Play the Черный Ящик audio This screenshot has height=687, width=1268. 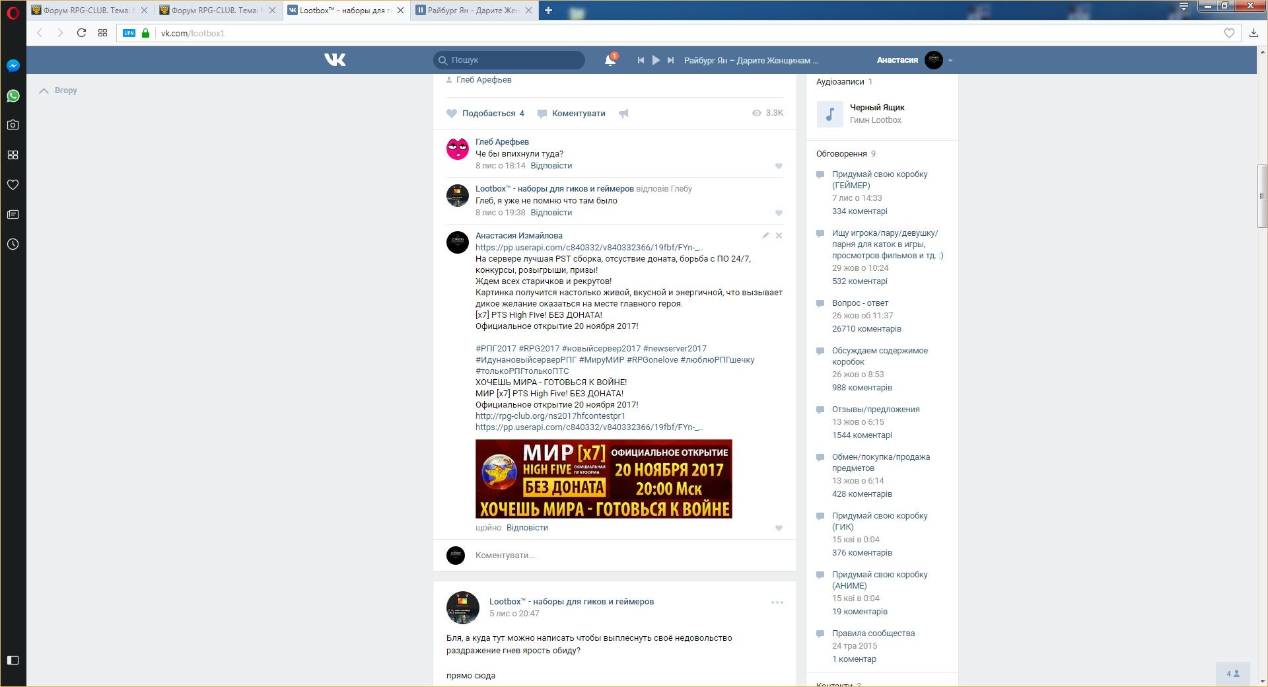[x=829, y=114]
